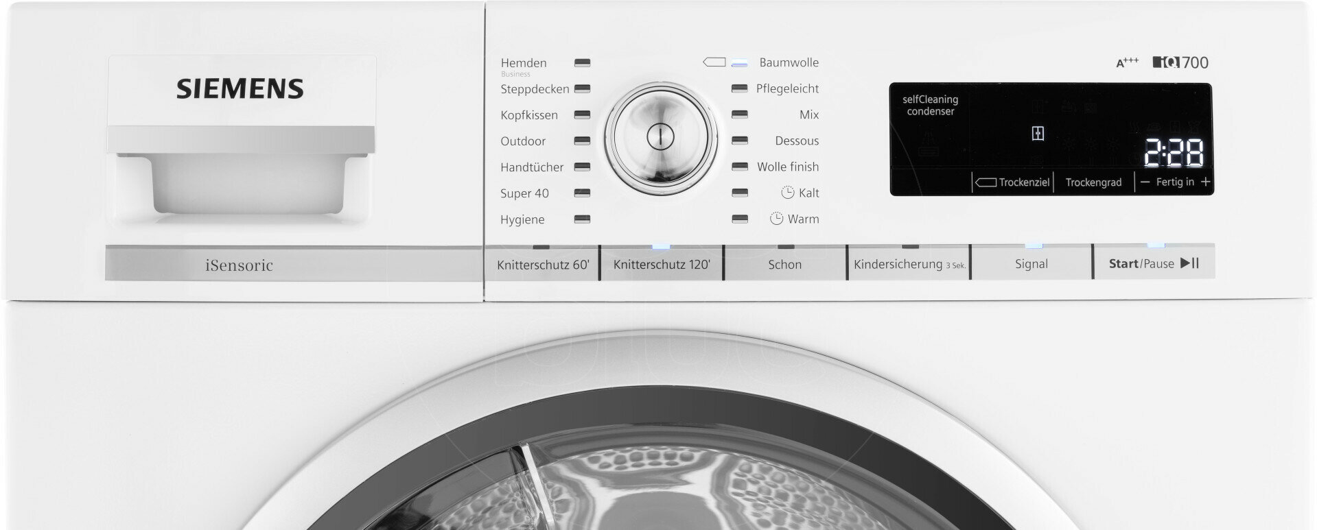Click the tag outline icon left of Baumwolle
The height and width of the screenshot is (530, 1317).
[x=714, y=62]
